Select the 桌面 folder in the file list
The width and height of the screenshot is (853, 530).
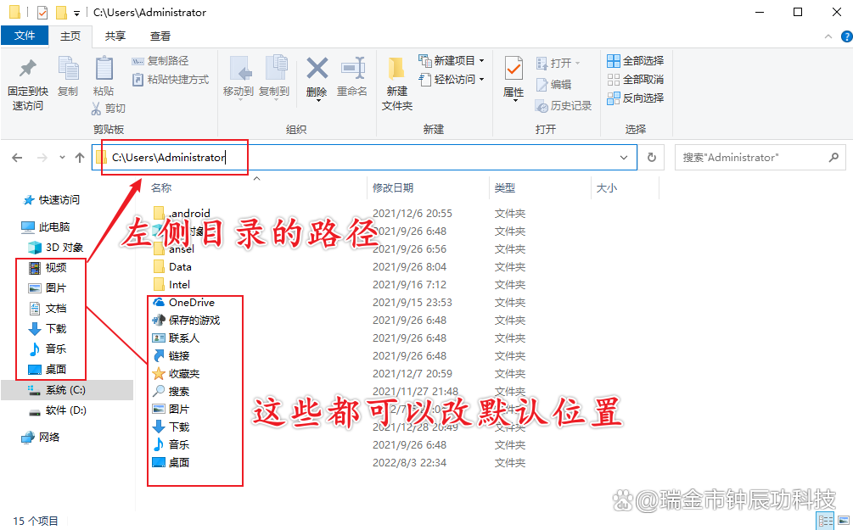tap(171, 463)
